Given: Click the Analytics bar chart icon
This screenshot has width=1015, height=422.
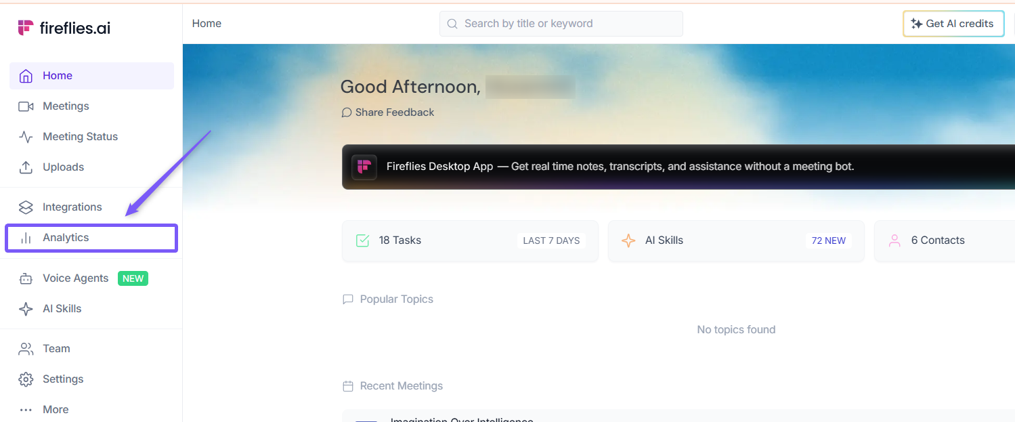Looking at the screenshot, I should click(x=26, y=238).
